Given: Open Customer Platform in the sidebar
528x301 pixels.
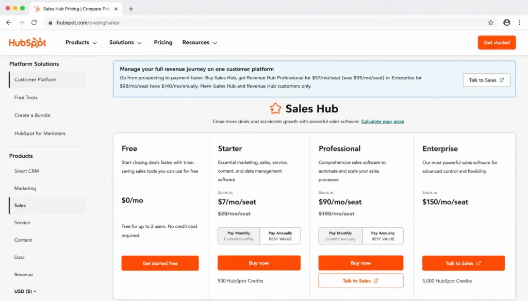Looking at the screenshot, I should tap(47, 79).
